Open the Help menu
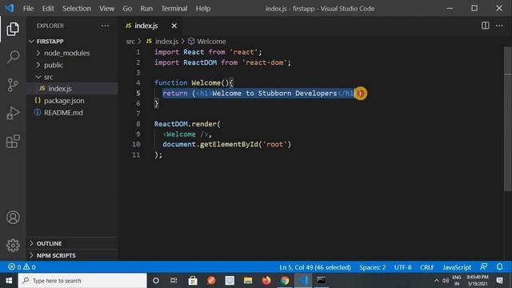This screenshot has width=512, height=288. coord(203,9)
